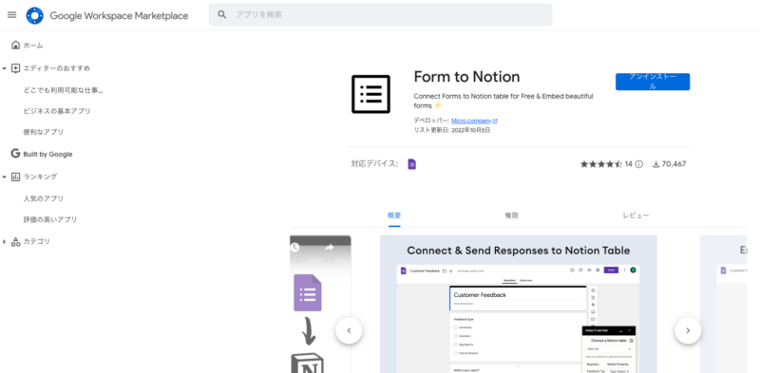Click external link icon beside Micro.company
This screenshot has height=373, width=760.
pyautogui.click(x=495, y=121)
